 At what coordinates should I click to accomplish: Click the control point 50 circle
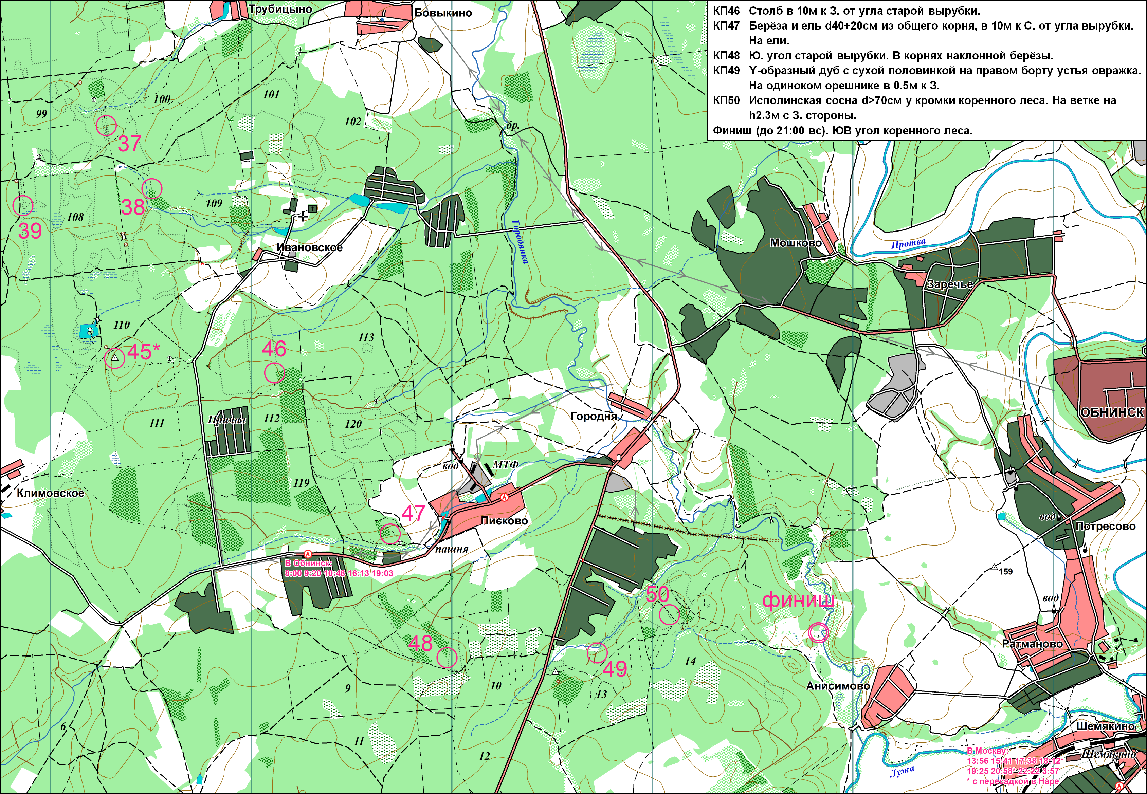point(669,614)
